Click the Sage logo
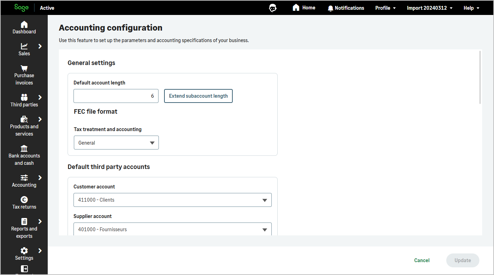Screen dimensions: 494x275 coord(21,8)
